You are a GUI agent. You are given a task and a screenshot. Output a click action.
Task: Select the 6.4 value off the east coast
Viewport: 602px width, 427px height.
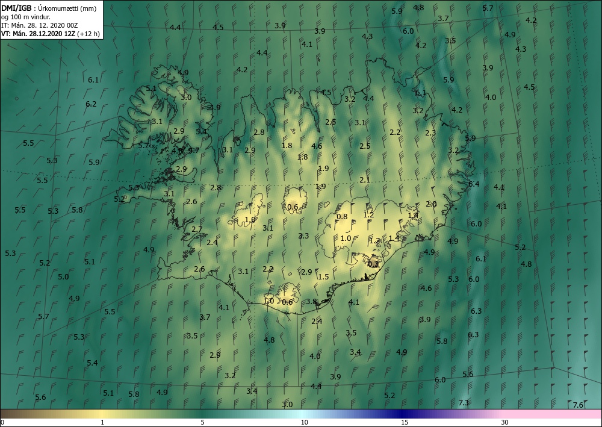tap(474, 184)
